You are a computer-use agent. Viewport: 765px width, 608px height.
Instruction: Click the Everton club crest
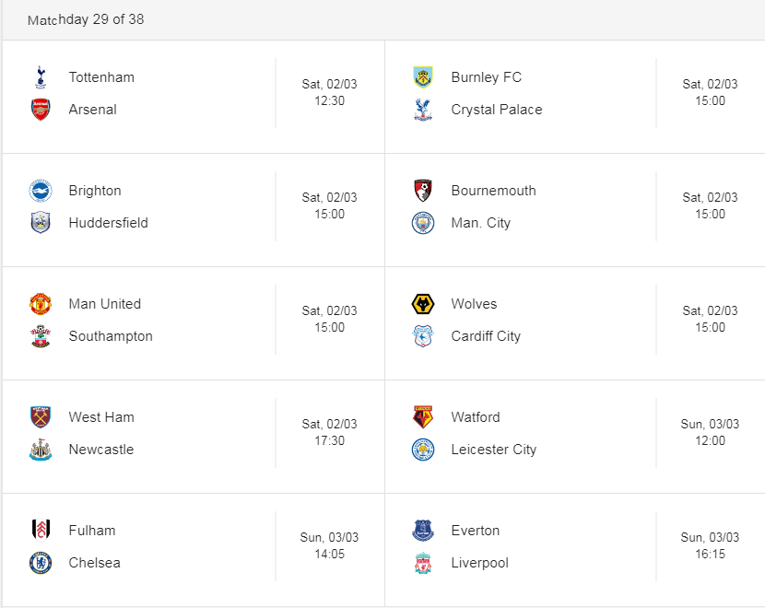[x=423, y=531]
